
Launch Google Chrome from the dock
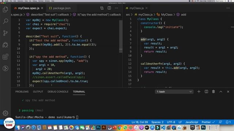click(x=120, y=127)
